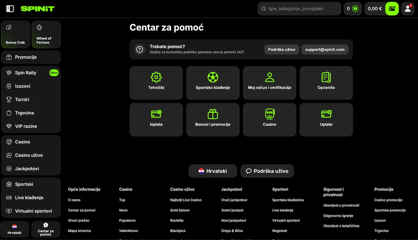Click the Podrška uživo header button
This screenshot has height=240, width=418.
pos(281,49)
